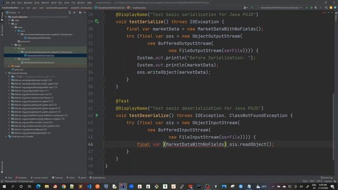Open Microsoft Edge from taskbar
Image resolution: width=338 pixels, height=190 pixels.
point(39,186)
